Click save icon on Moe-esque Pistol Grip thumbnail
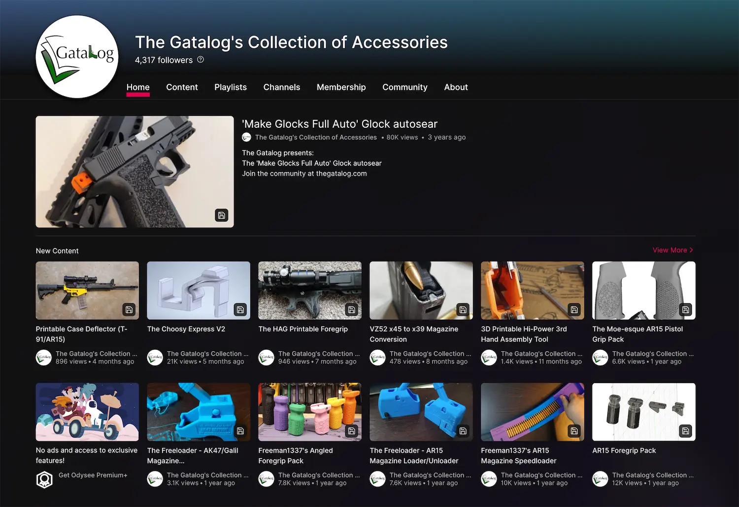The image size is (739, 507). pyautogui.click(x=686, y=310)
